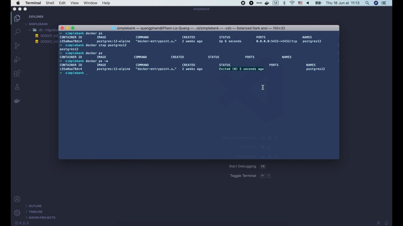Open the Terminal app menu
Image resolution: width=403 pixels, height=226 pixels.
tap(33, 3)
